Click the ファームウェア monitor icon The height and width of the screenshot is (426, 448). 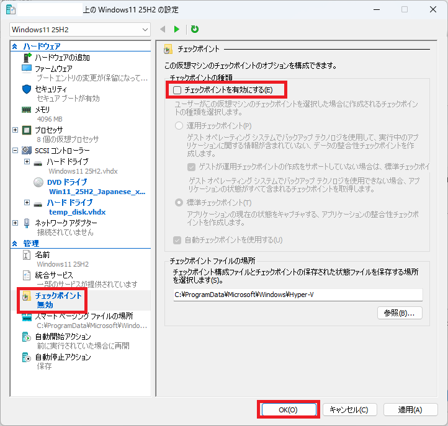click(27, 69)
